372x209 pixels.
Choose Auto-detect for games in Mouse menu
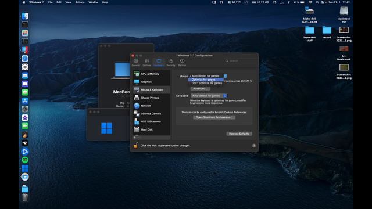(206, 76)
